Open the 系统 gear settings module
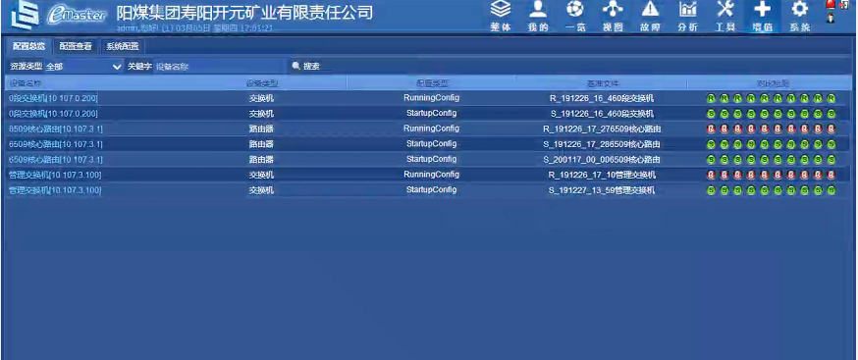The width and height of the screenshot is (858, 360). (800, 17)
